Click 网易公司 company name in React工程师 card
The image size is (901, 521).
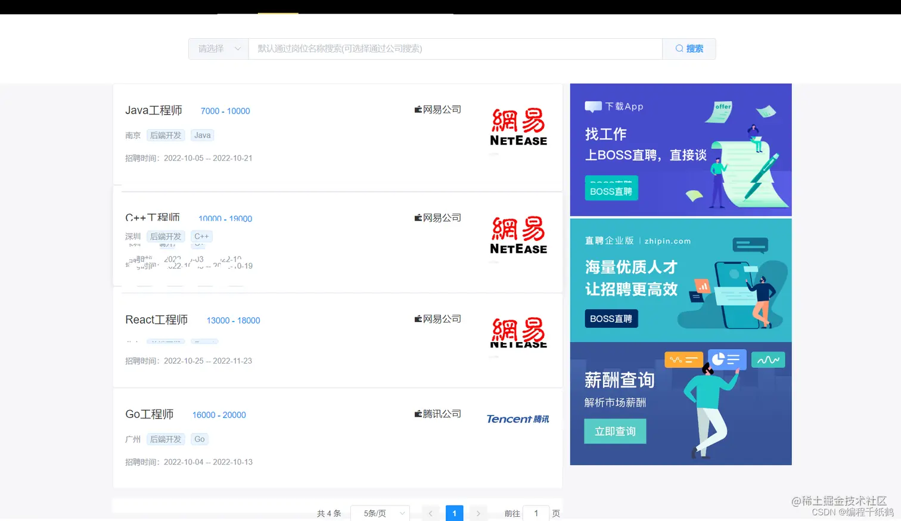pyautogui.click(x=442, y=319)
